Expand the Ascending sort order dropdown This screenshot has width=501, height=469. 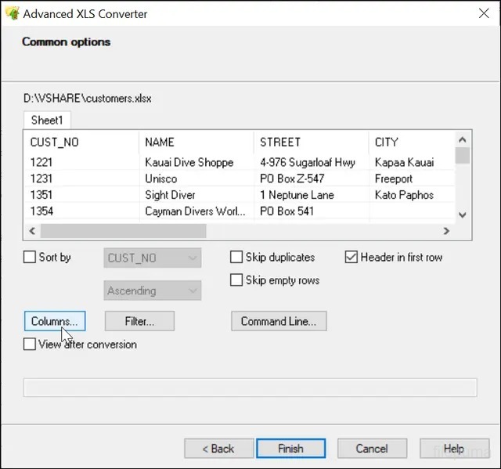(x=153, y=290)
